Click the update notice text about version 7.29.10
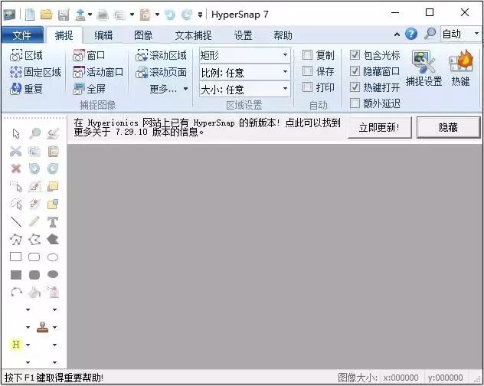Viewport: 484px width, 386px height. coord(207,127)
